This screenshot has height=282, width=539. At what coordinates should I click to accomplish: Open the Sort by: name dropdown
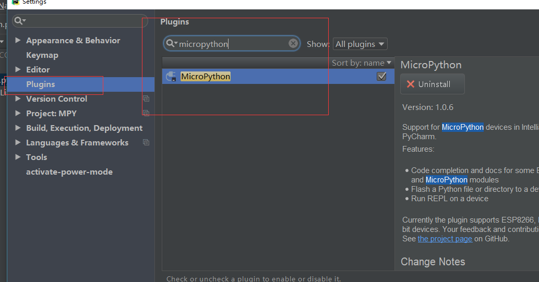[361, 63]
